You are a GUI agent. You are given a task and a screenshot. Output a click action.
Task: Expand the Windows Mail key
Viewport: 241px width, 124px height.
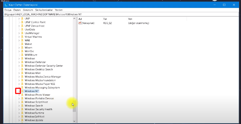point(19,73)
